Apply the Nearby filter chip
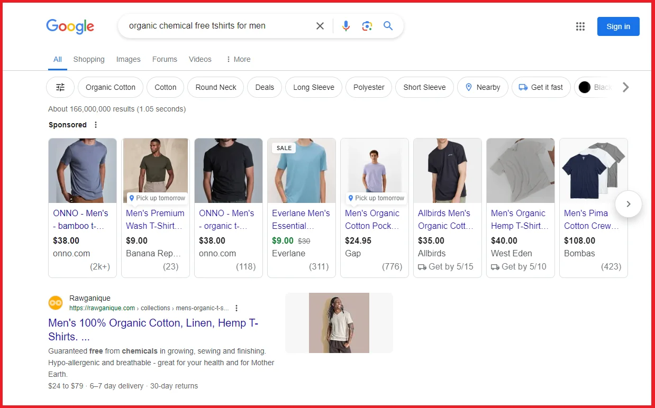Screen dimensions: 655x408 point(483,87)
